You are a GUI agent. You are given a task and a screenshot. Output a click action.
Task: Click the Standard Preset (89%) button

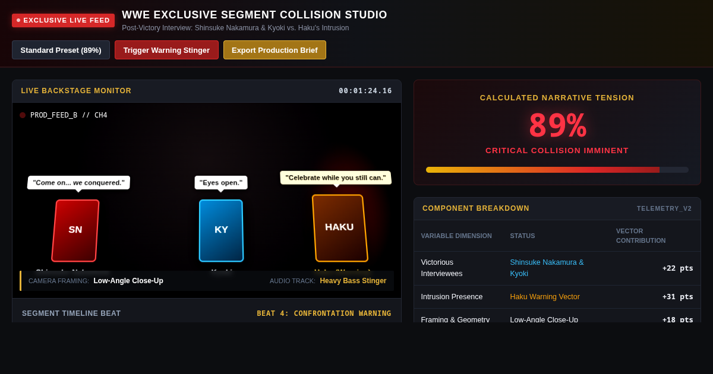(61, 50)
